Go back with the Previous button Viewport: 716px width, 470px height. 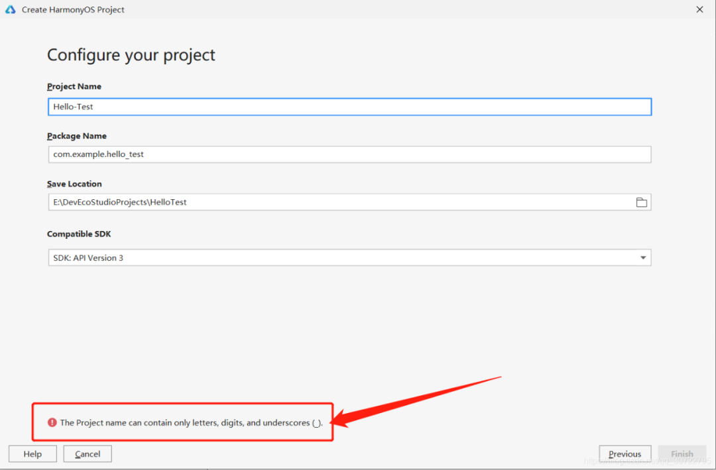coord(625,454)
